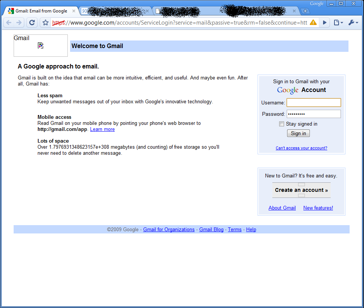The height and width of the screenshot is (308, 364).
Task: Click the Create an account button
Action: point(302,190)
